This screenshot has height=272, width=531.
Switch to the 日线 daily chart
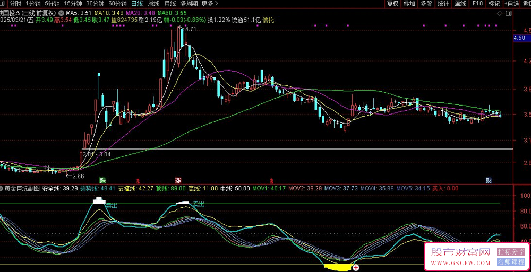[137, 4]
